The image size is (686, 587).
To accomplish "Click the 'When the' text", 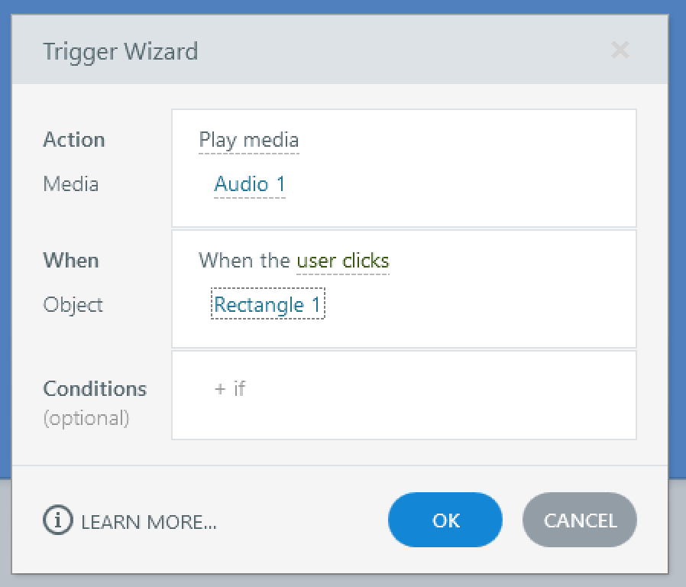I will coord(244,261).
